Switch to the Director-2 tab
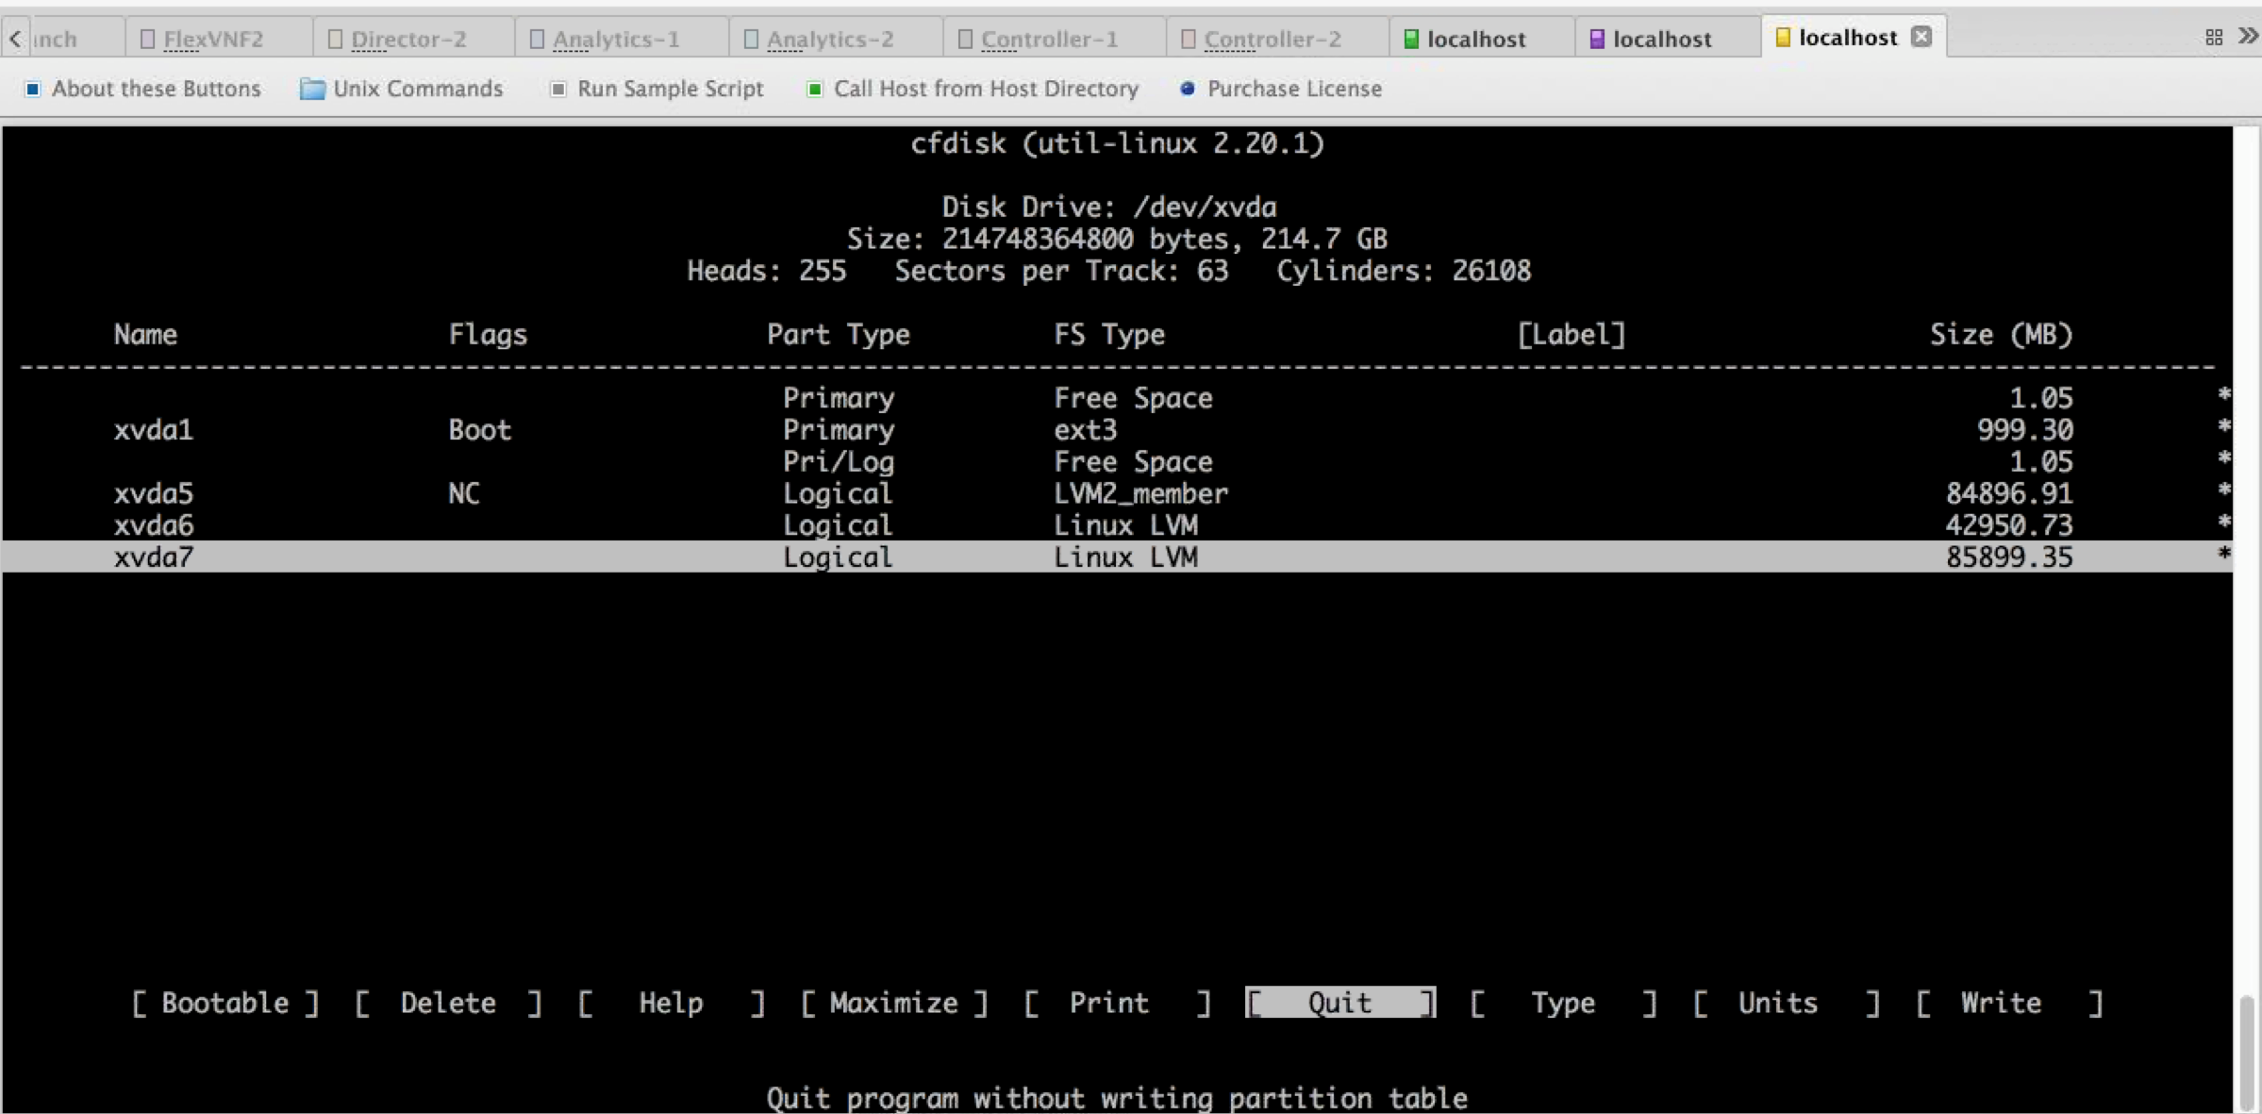 click(407, 39)
